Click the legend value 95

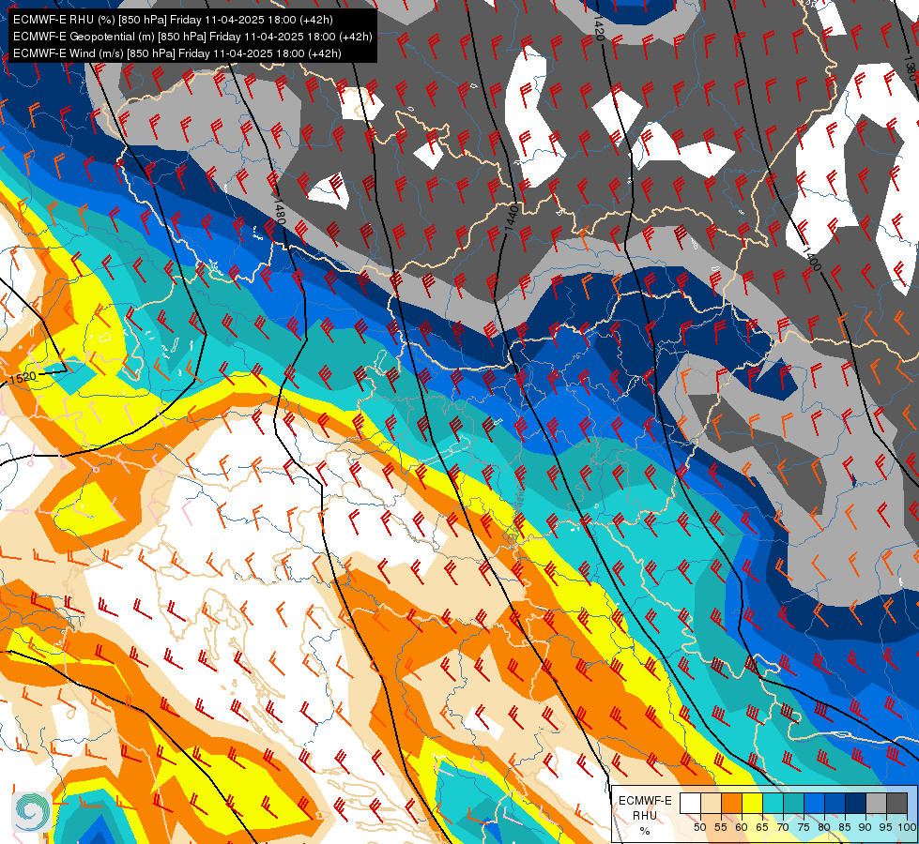(x=886, y=827)
